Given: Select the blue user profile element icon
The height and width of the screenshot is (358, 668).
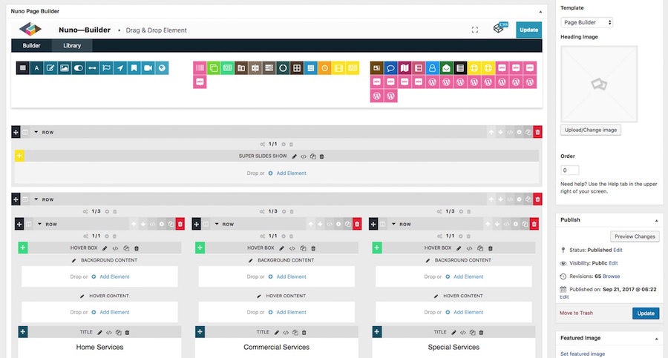Looking at the screenshot, I should point(433,68).
